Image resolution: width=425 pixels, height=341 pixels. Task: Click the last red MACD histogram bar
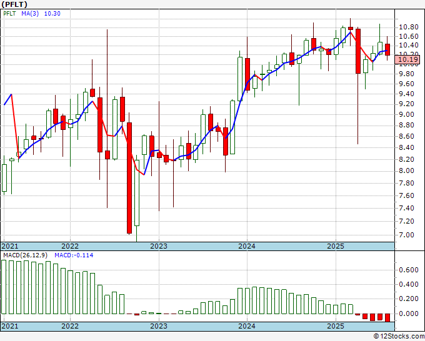click(387, 318)
